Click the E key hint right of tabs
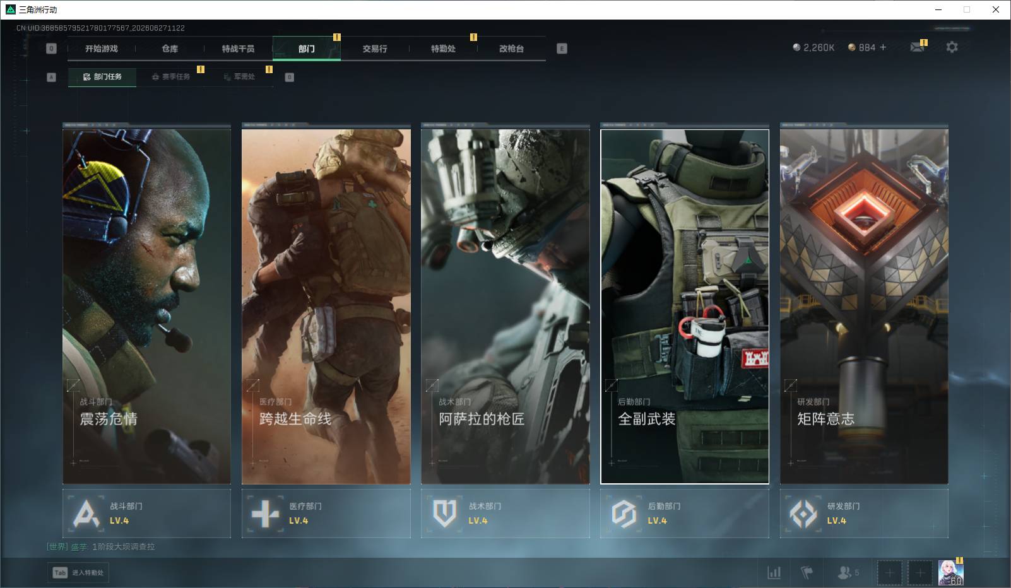Viewport: 1011px width, 588px height. (562, 49)
